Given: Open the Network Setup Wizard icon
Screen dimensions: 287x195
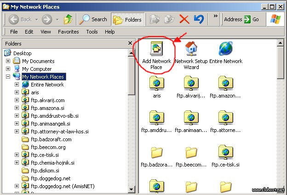Looking at the screenshot, I should click(x=191, y=49).
